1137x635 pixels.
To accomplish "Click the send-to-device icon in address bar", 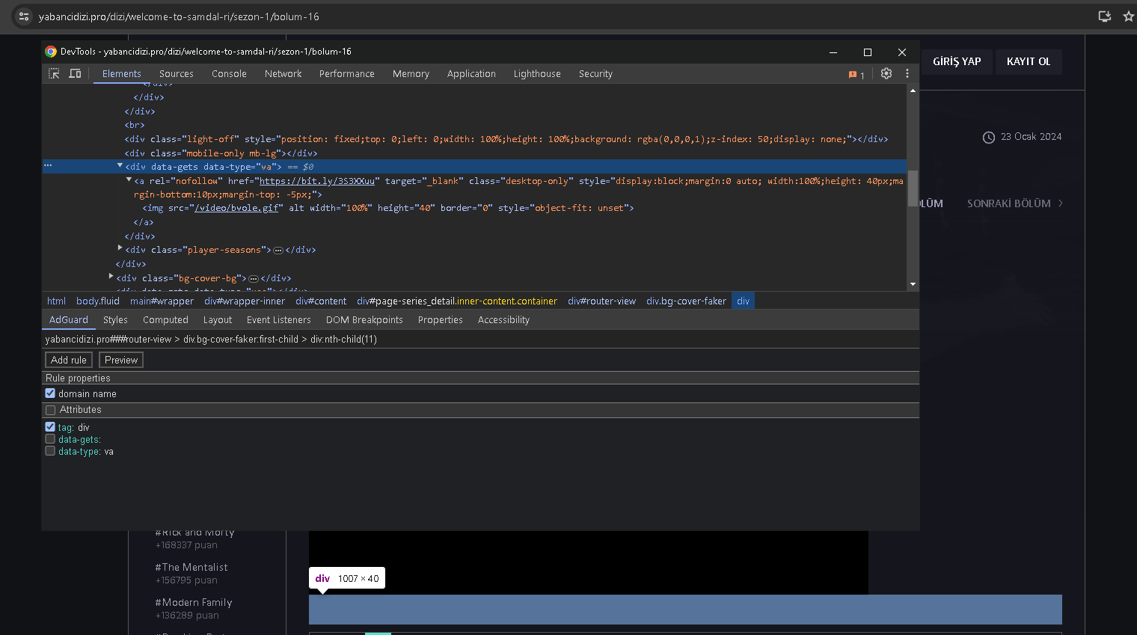I will click(1104, 16).
